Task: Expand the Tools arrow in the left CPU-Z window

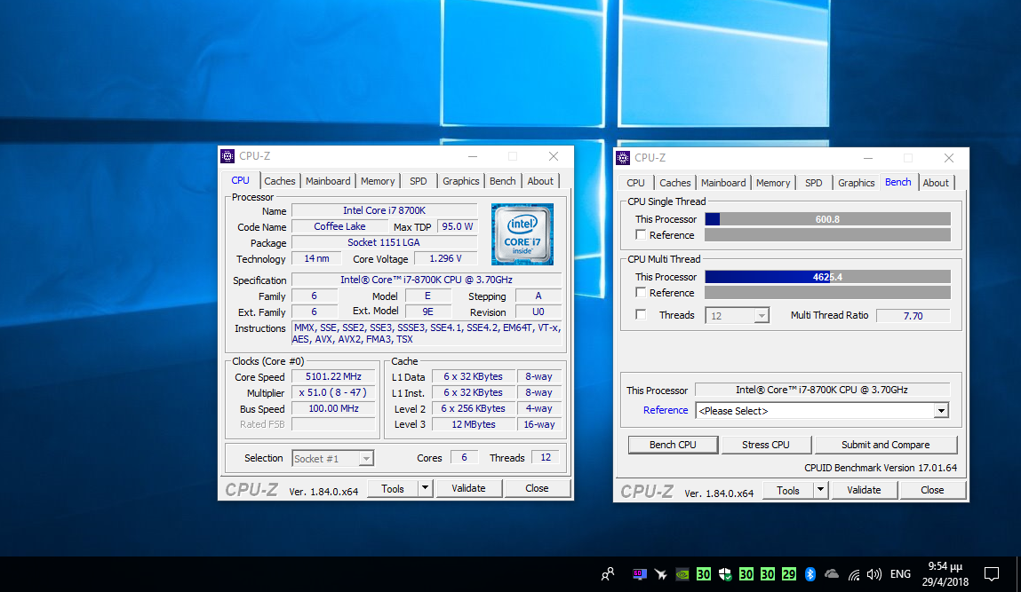Action: [426, 488]
